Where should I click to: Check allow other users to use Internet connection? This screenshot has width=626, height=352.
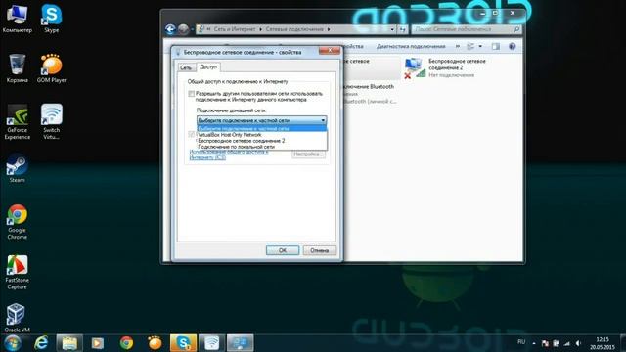(192, 94)
